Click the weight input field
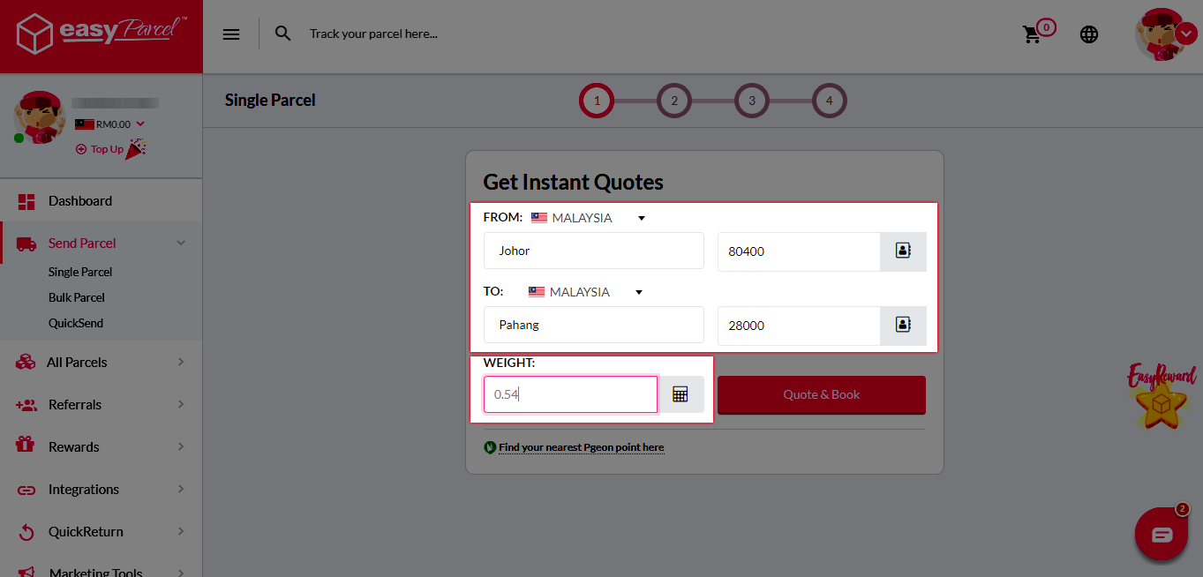The height and width of the screenshot is (577, 1203). click(x=570, y=394)
